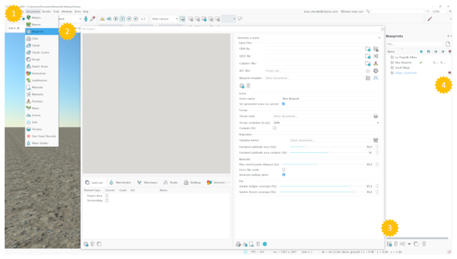Screen dimensions: 457x259
Task: Open the Generate a scene dropdown
Action: tap(379, 37)
